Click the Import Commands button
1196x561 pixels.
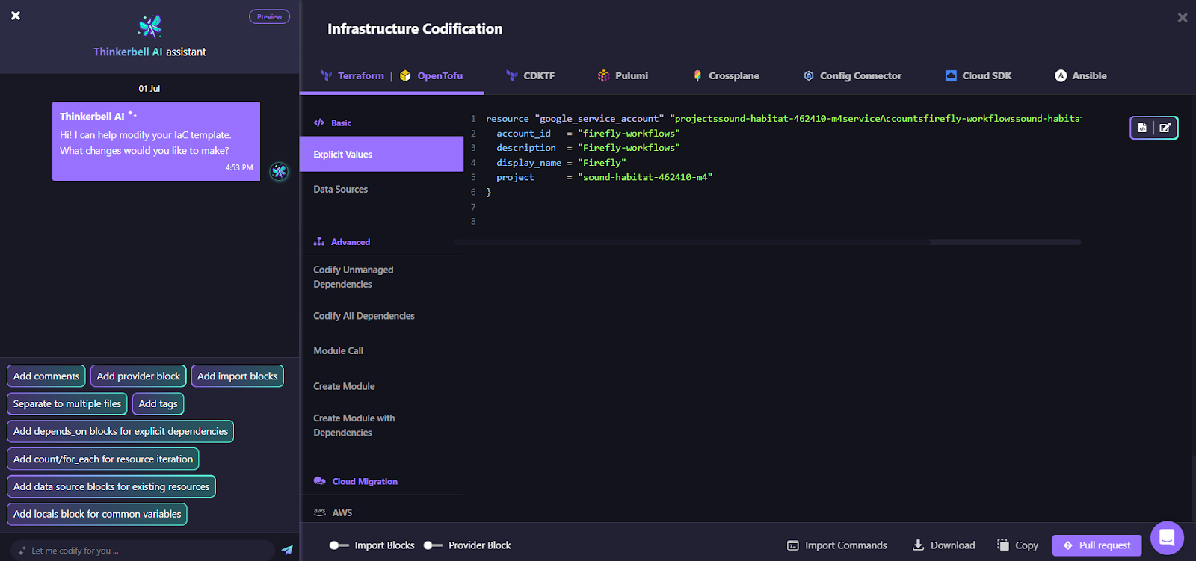click(837, 545)
